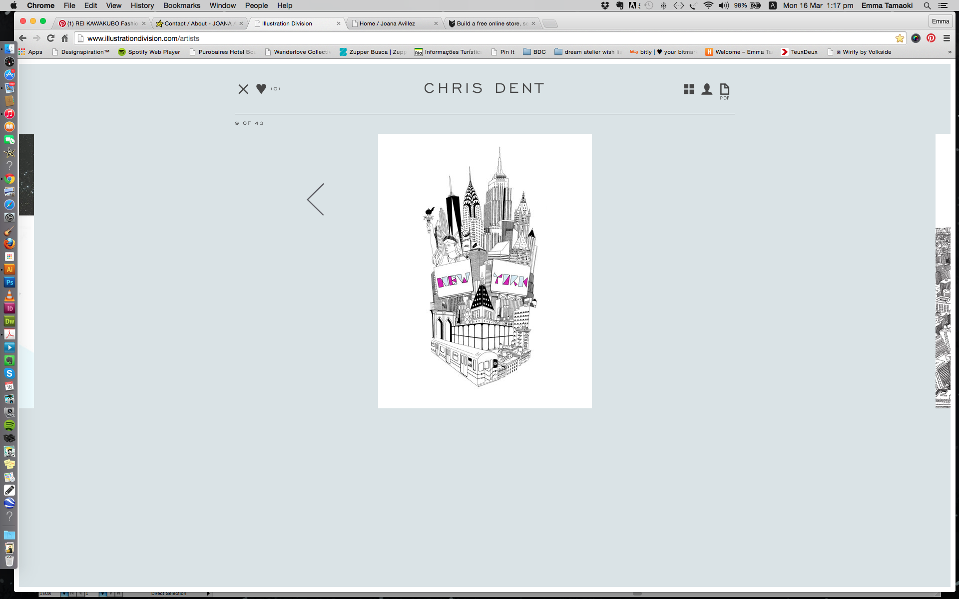Switch to the Contact / About JOANA tab
Screen dimensions: 959x599
click(199, 23)
